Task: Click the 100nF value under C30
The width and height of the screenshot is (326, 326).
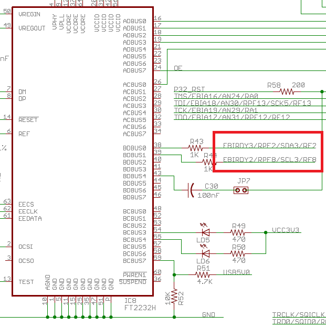Action: [x=208, y=195]
